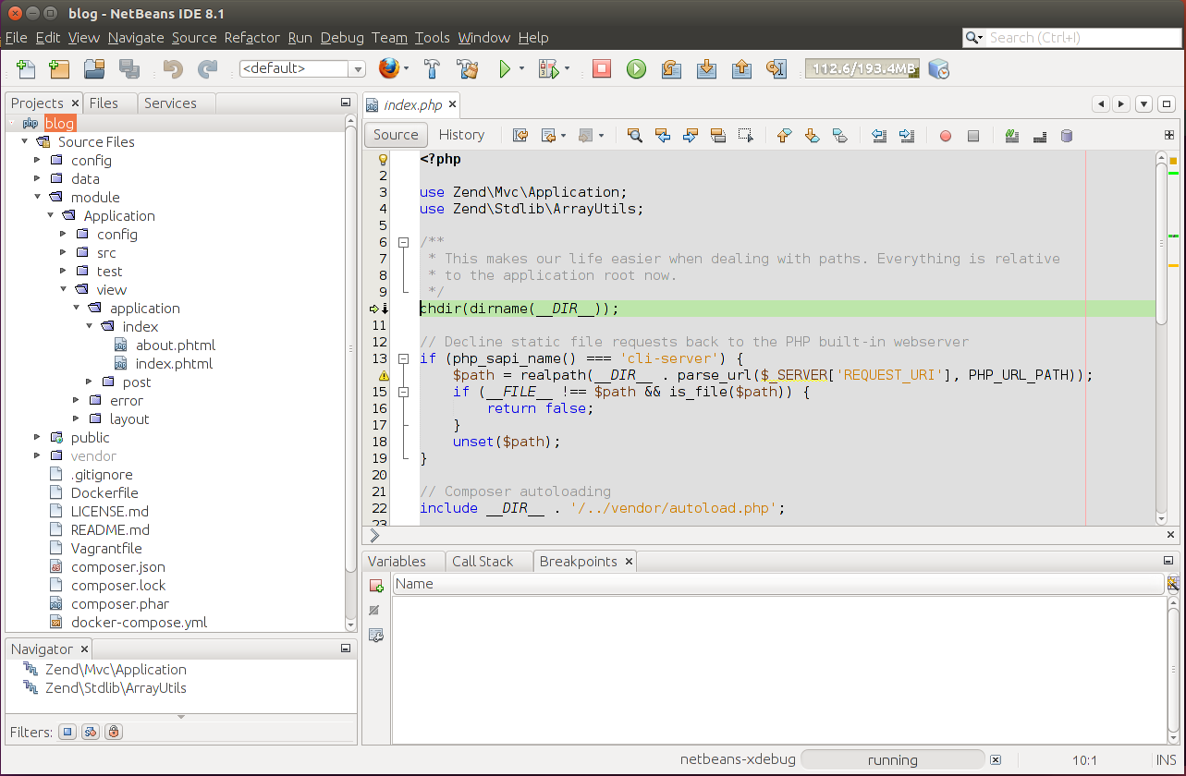Click the Shift Line Right icon

[x=907, y=135]
